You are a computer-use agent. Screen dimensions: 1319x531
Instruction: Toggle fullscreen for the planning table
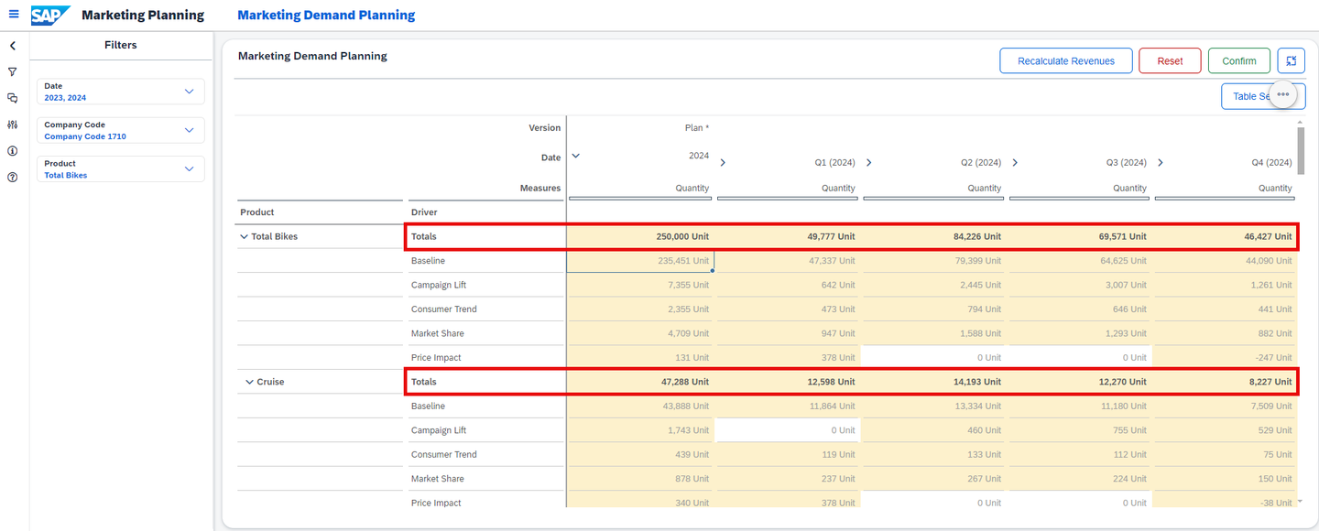(1292, 60)
